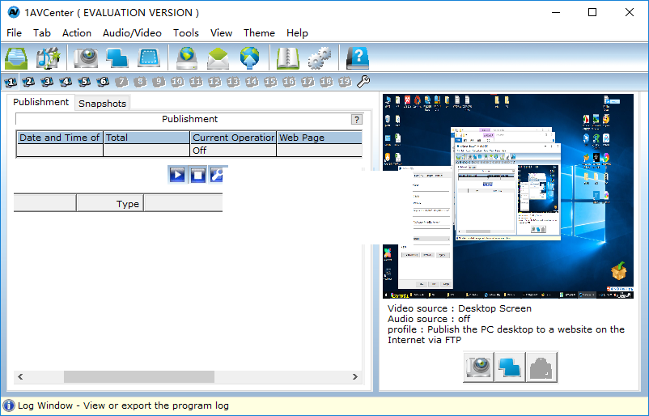Open the View menu
649x416 pixels.
pos(221,32)
